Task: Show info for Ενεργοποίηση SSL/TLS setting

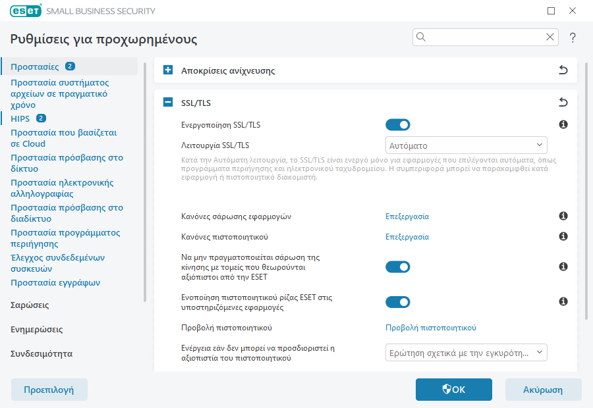Action: (x=563, y=124)
